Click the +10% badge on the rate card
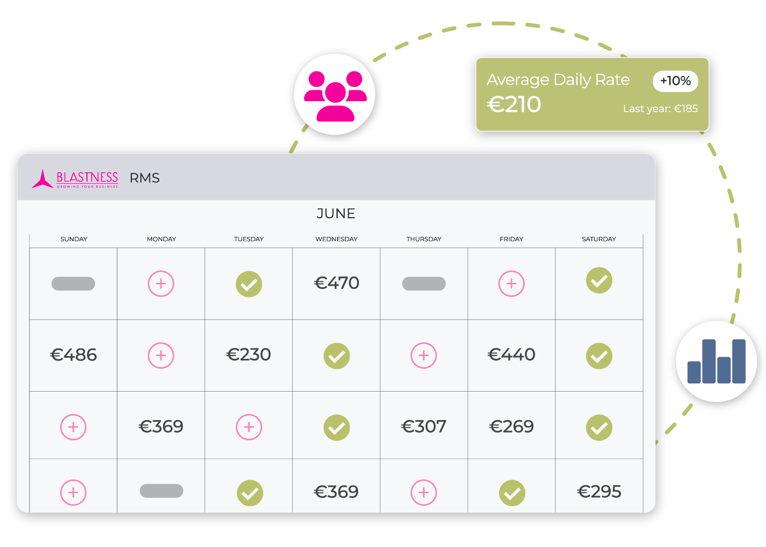The width and height of the screenshot is (766, 547). pos(675,81)
